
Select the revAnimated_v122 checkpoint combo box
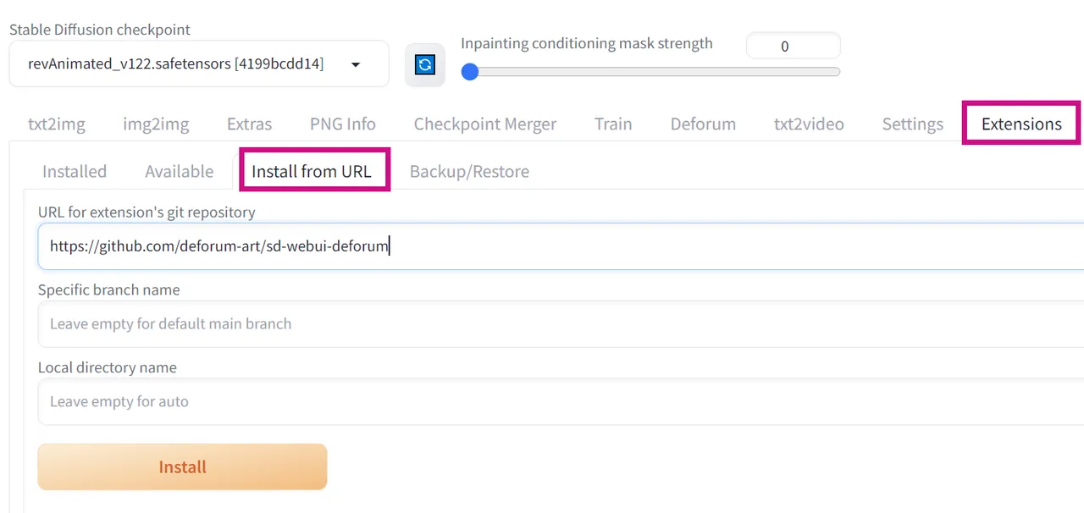(x=199, y=63)
